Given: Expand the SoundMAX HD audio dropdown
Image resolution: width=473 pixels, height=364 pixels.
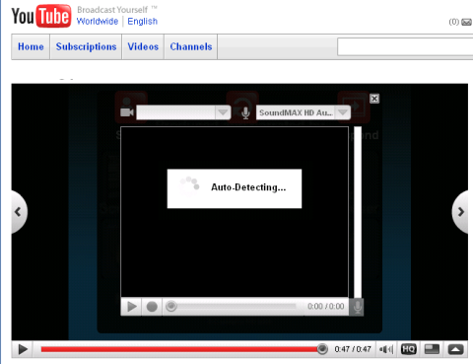Looking at the screenshot, I should click(x=304, y=112).
